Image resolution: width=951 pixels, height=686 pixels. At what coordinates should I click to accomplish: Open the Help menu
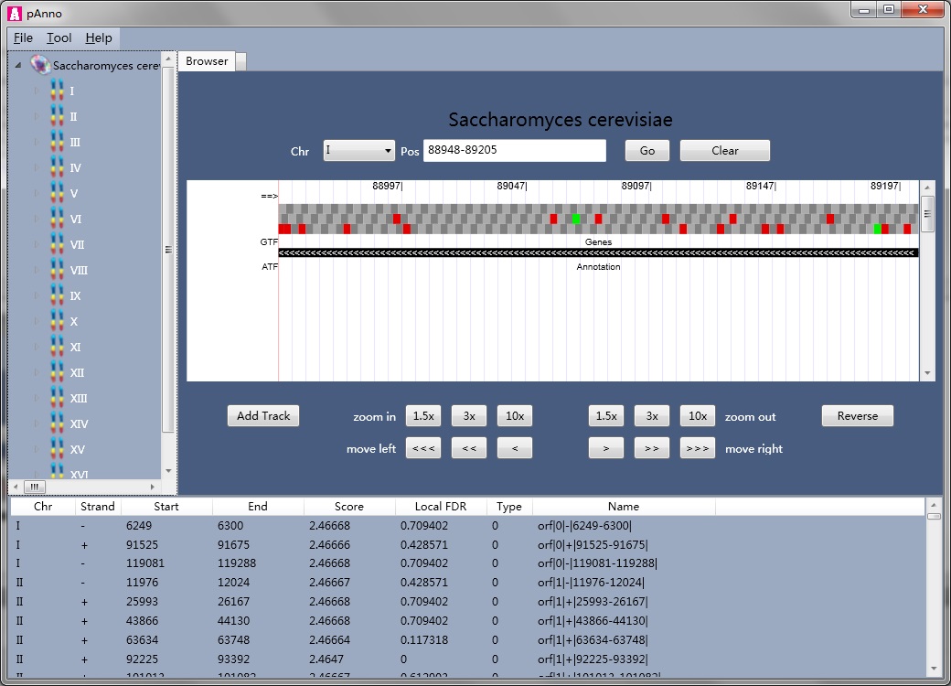(x=98, y=38)
